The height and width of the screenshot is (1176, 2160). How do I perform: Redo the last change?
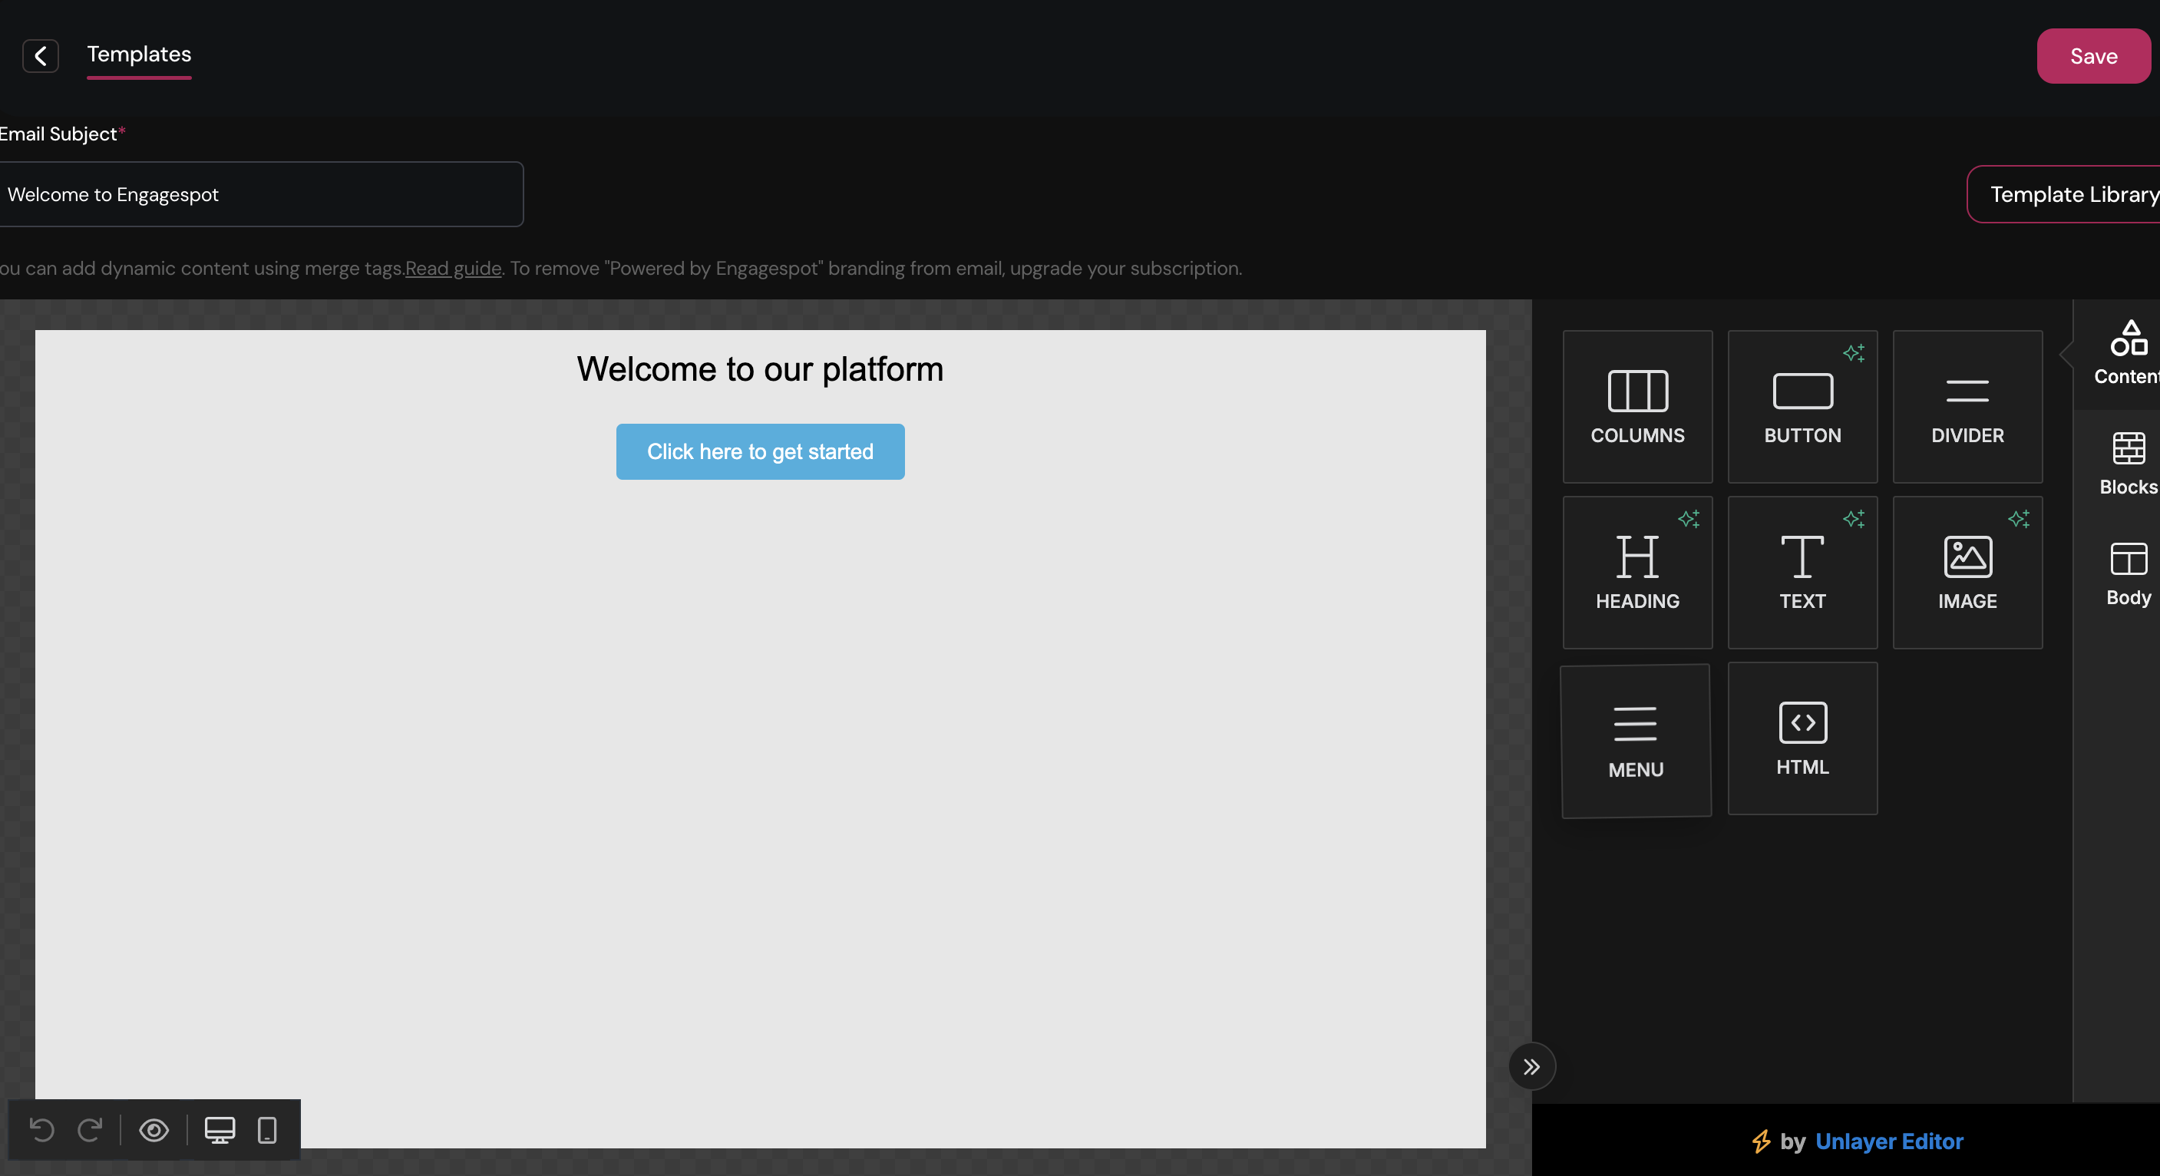90,1131
